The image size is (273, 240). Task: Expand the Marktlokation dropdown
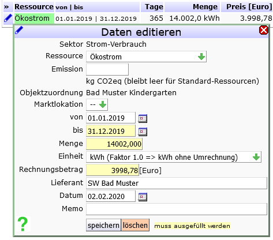pyautogui.click(x=97, y=104)
